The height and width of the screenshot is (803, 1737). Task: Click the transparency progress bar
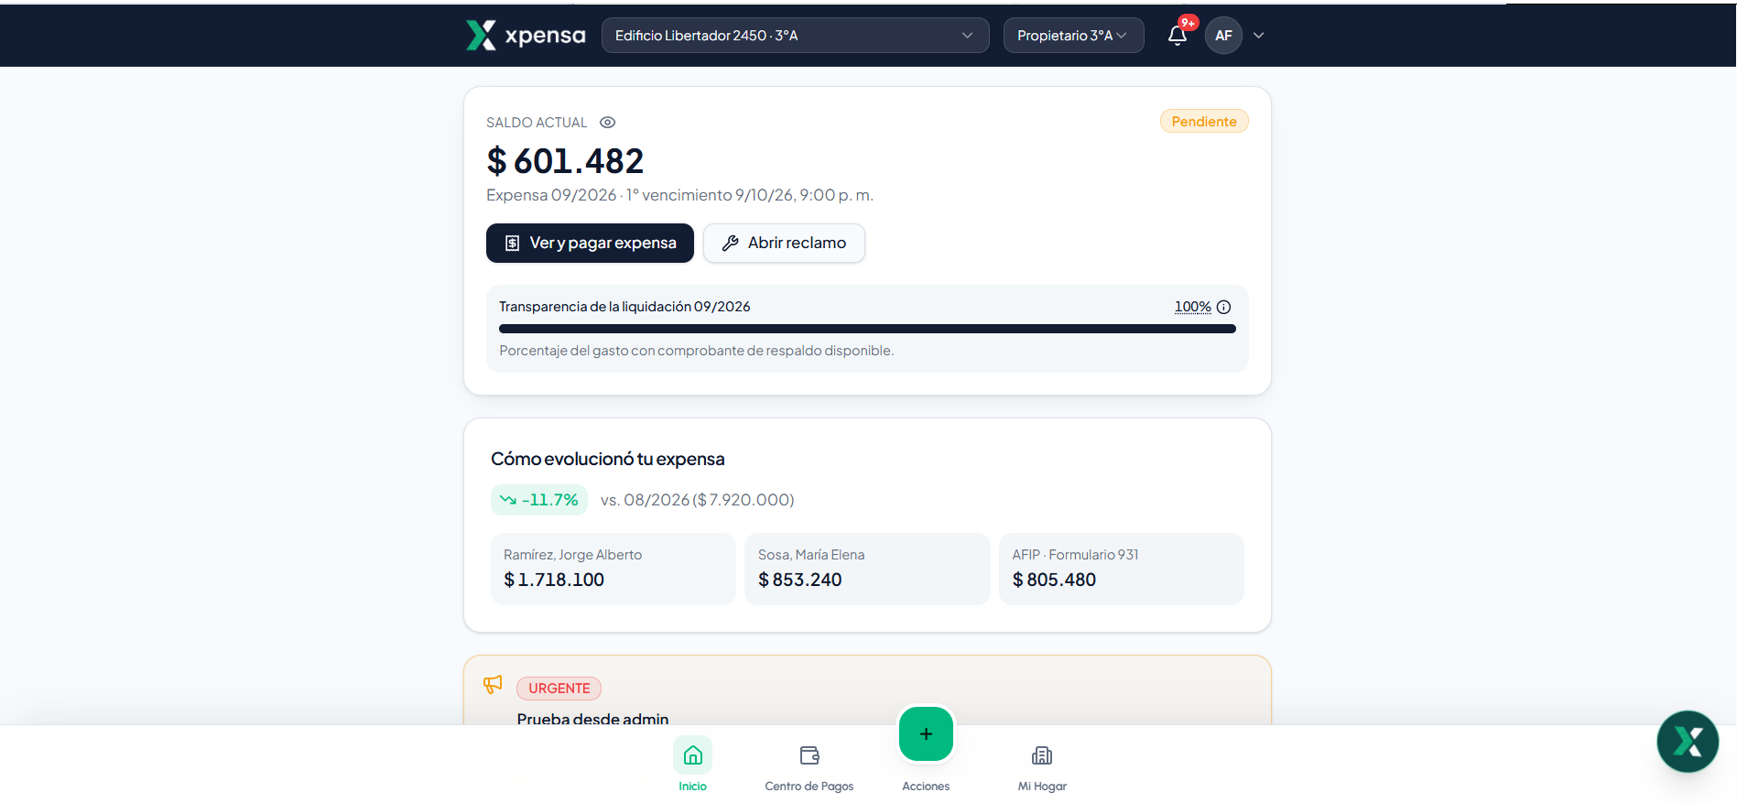(867, 329)
